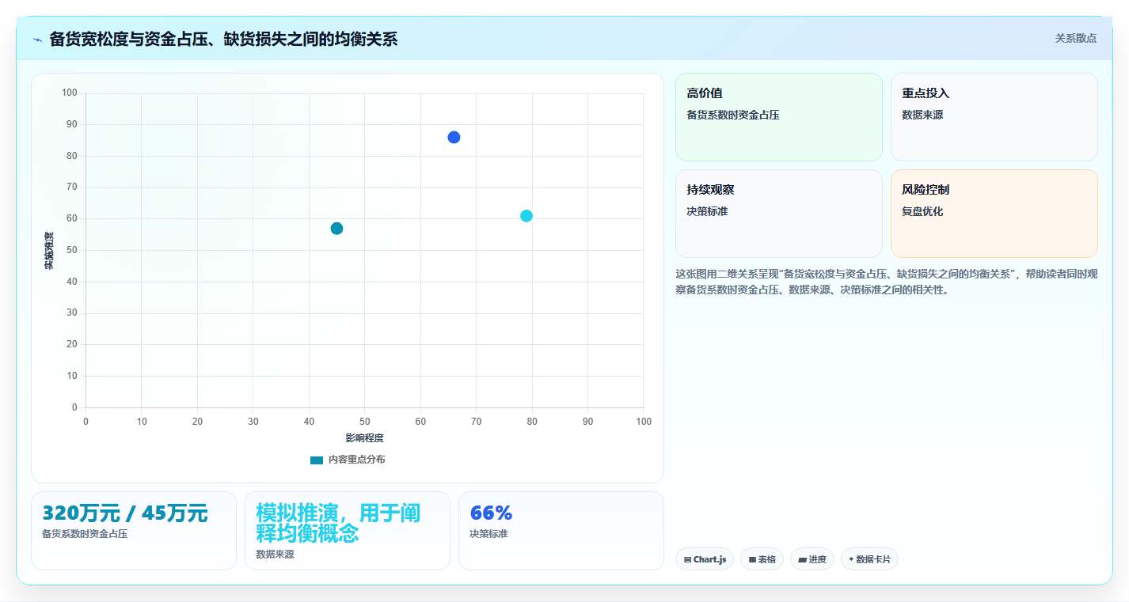This screenshot has height=602, width=1129.
Task: Open the 持续观察 quadrant card
Action: (x=778, y=214)
